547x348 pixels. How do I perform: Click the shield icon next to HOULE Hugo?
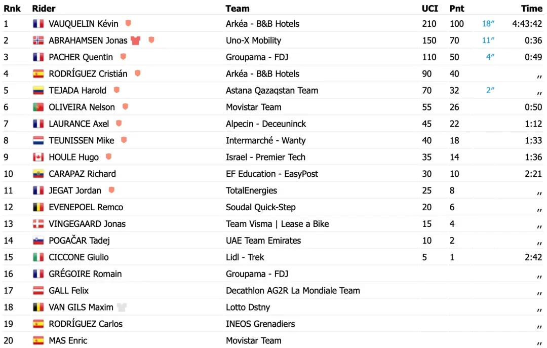tap(108, 157)
